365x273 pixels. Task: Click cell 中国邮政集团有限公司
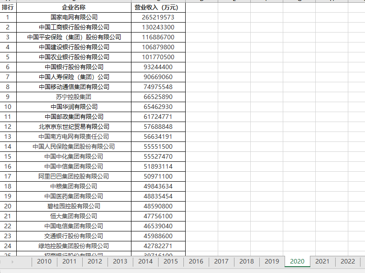74,117
